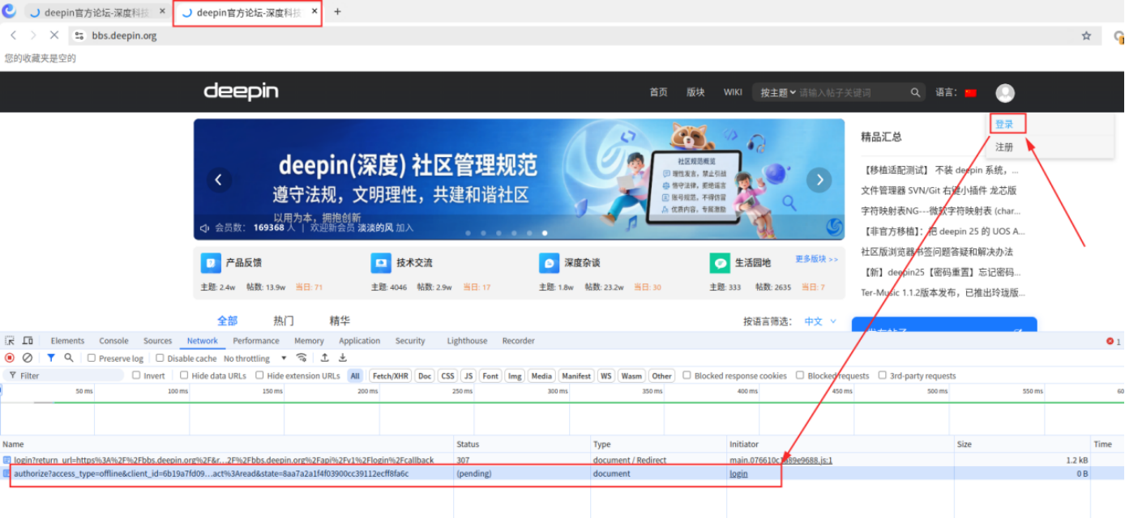The height and width of the screenshot is (518, 1125).
Task: Open the No throttling dropdown
Action: coord(255,359)
